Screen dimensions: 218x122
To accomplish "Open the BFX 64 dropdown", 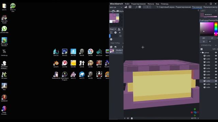I will coord(116,7).
